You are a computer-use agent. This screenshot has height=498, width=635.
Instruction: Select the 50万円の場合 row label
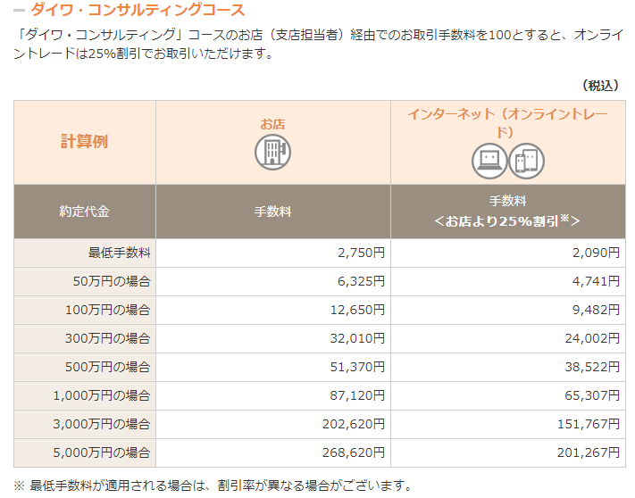click(112, 281)
